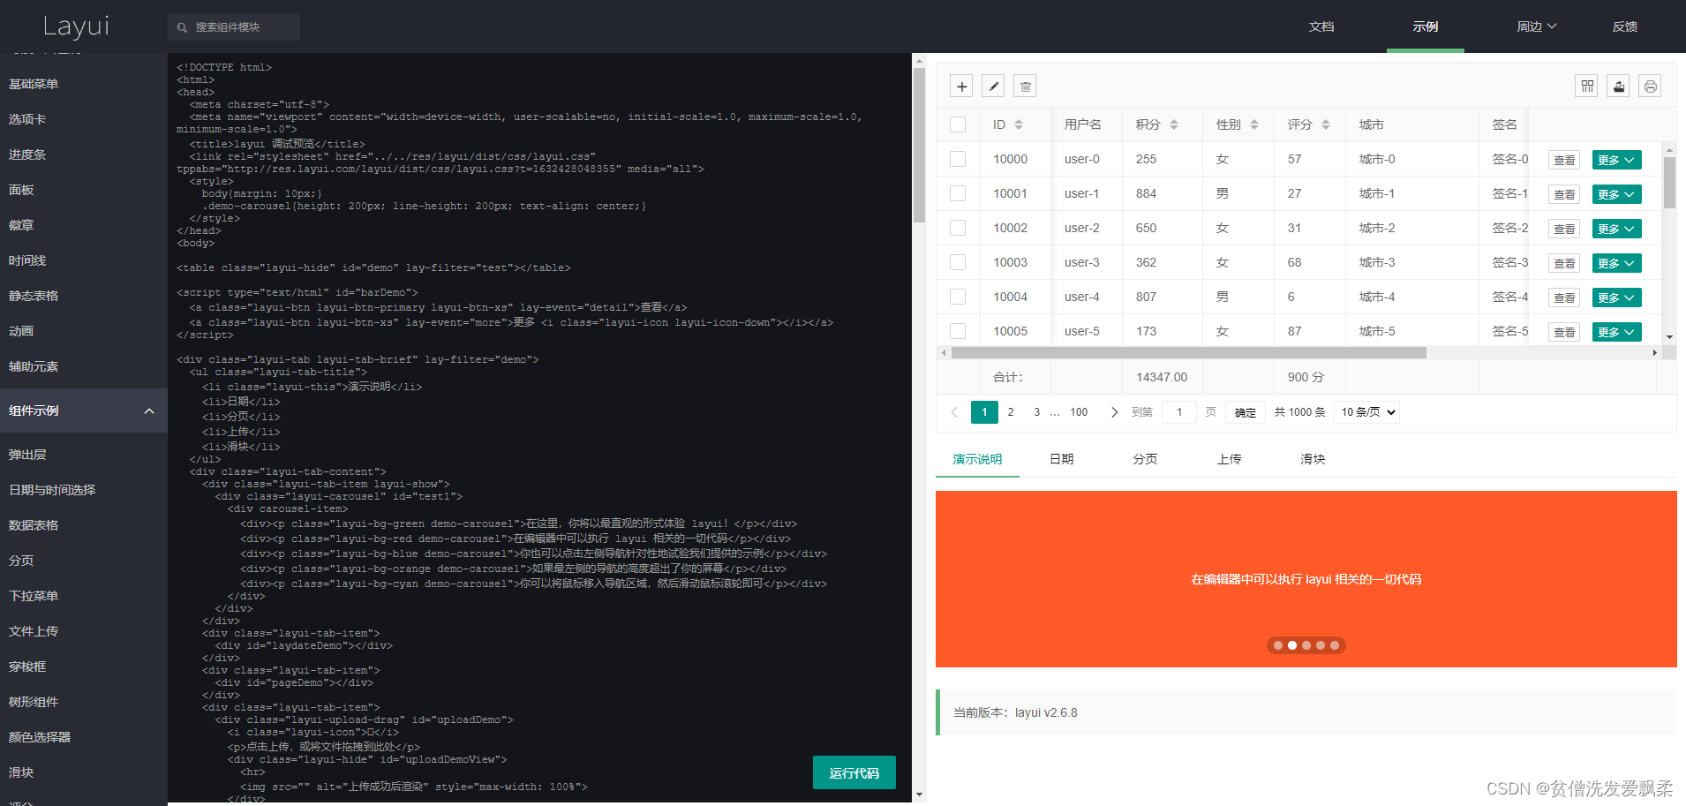
Task: Click the table vertical scrollbar thumb
Action: click(x=1669, y=184)
